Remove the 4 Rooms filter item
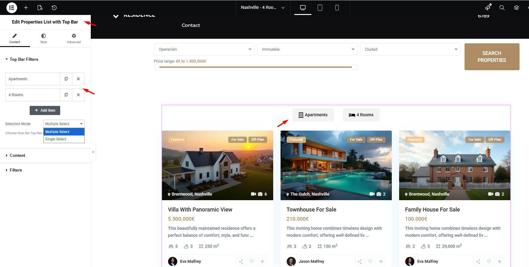This screenshot has width=529, height=267. click(x=78, y=95)
